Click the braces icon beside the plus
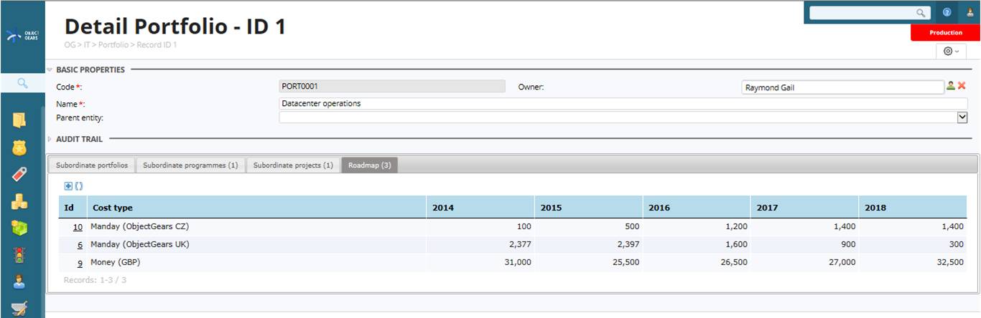The image size is (981, 318). tap(79, 185)
